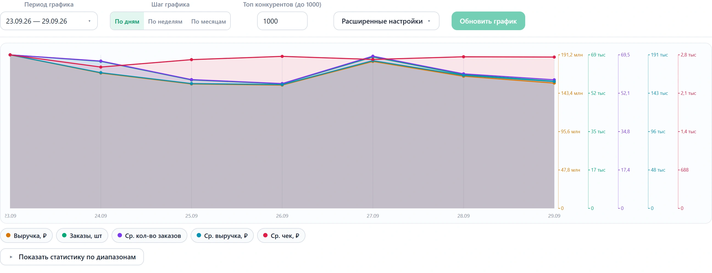This screenshot has height=273, width=712.
Task: Click the '191,2 млн' axis label
Action: pyautogui.click(x=572, y=55)
